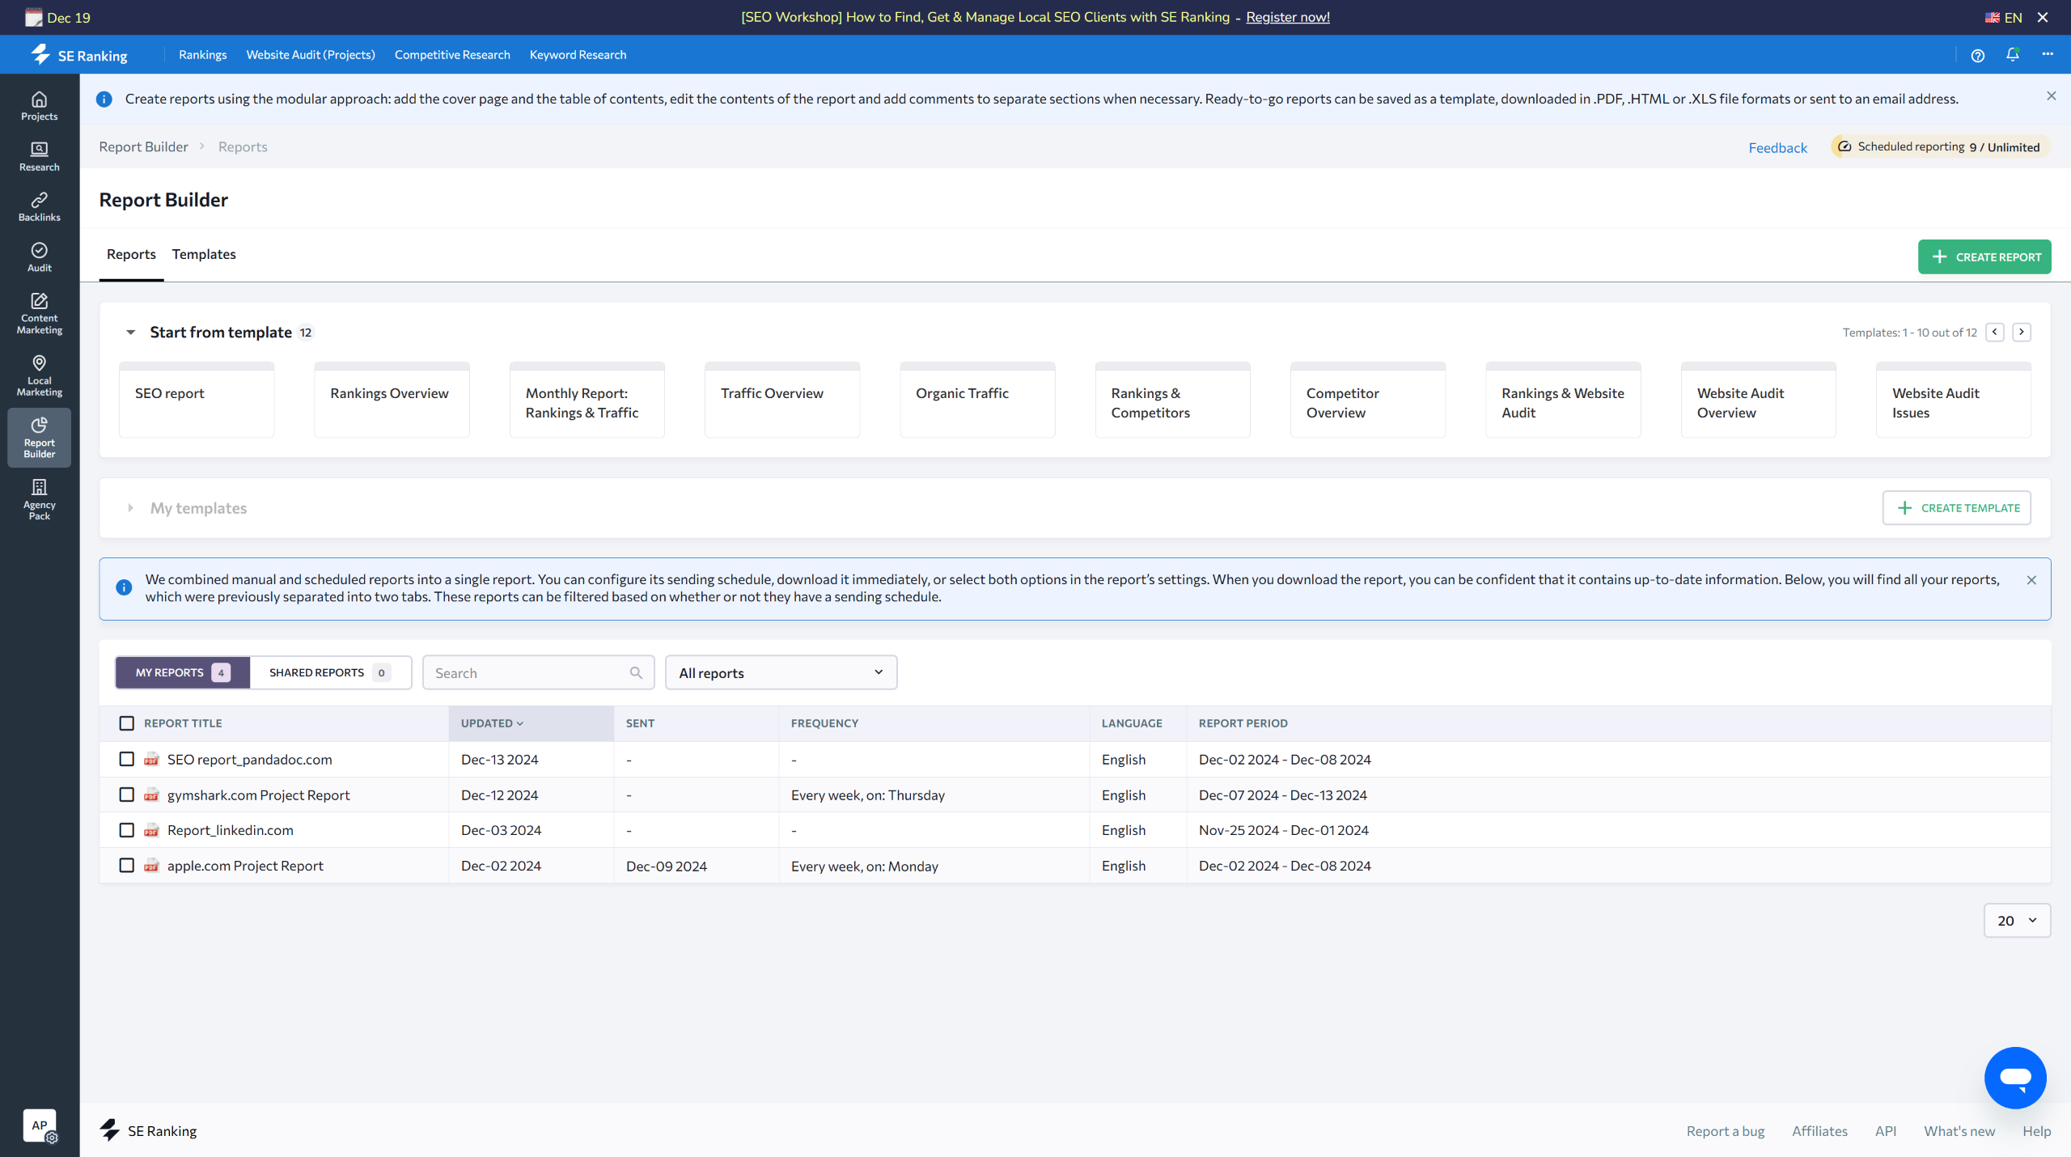Tick the apple.com Project Report checkbox
2071x1157 pixels.
pyautogui.click(x=126, y=865)
